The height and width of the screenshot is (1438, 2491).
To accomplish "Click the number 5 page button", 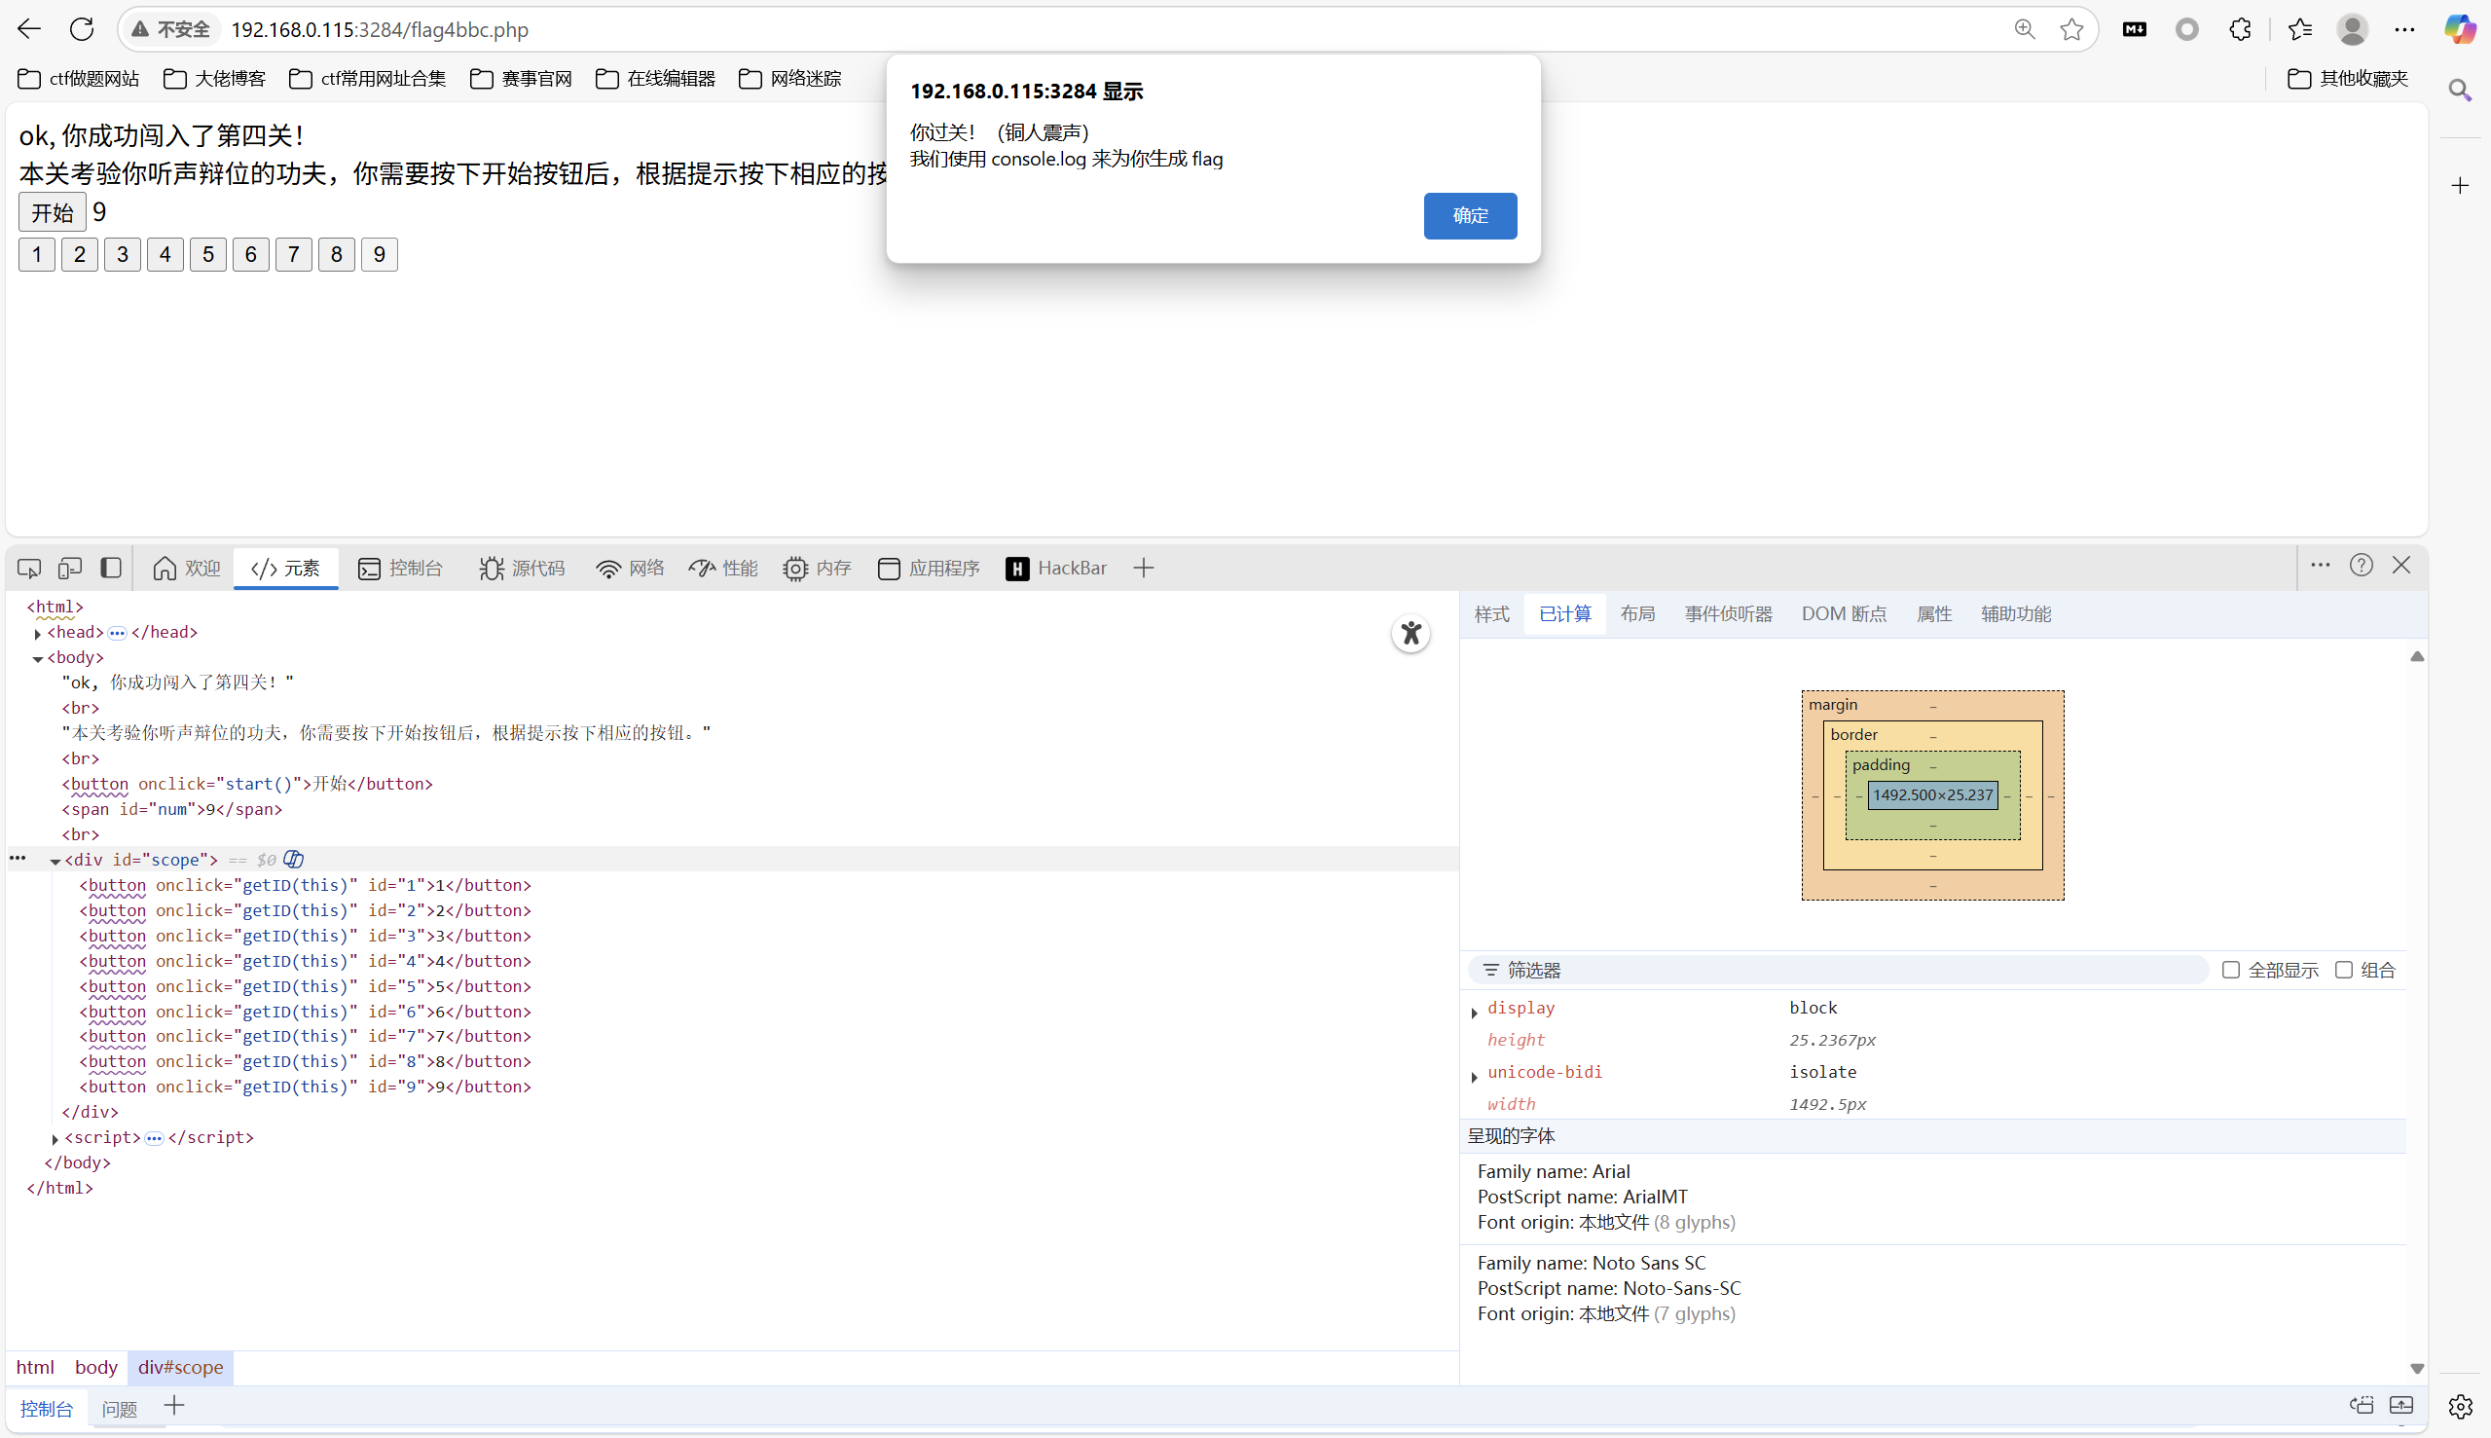I will (x=208, y=255).
